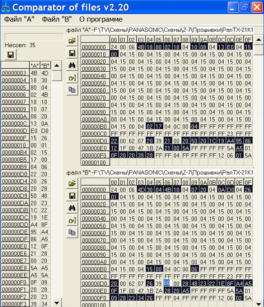Click the 0F column header in the file A grid
The image size is (264, 307).
(x=248, y=40)
